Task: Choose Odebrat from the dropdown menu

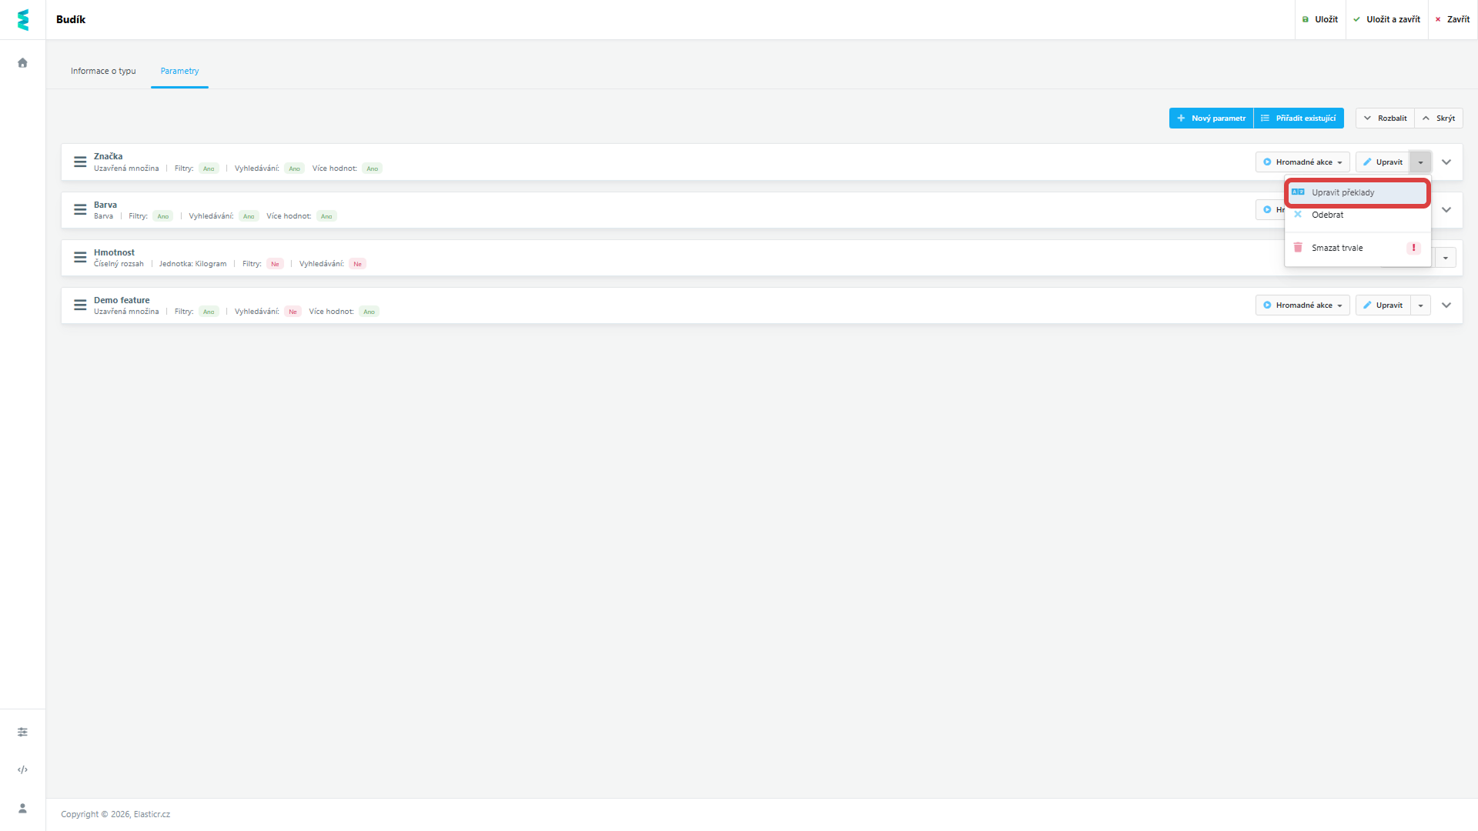Action: [x=1328, y=215]
